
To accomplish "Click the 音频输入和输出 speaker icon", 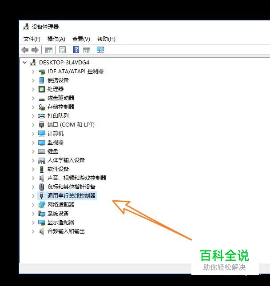I will 42,231.
